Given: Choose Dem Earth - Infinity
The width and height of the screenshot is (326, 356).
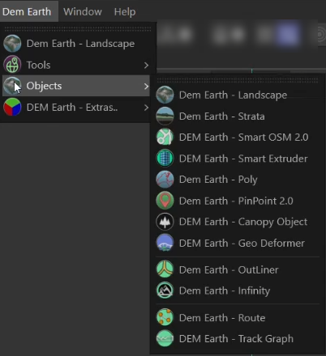Looking at the screenshot, I should [238, 290].
